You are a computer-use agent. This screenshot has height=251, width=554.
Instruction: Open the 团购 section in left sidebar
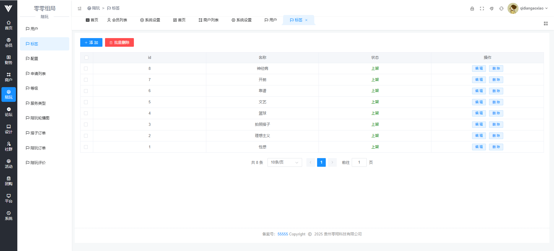9,181
